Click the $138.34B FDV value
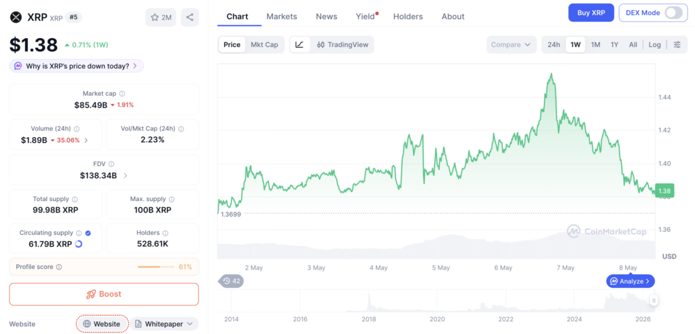Screen dimensions: 695x334 98,176
